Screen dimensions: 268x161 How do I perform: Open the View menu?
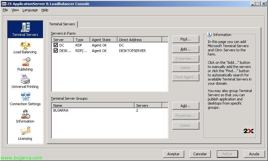[15, 10]
